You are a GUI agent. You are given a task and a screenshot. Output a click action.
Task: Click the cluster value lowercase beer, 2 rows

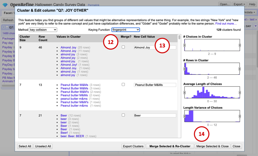63,122
